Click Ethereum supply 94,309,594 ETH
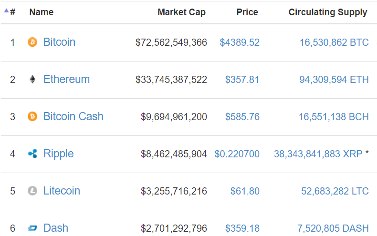 tap(334, 80)
